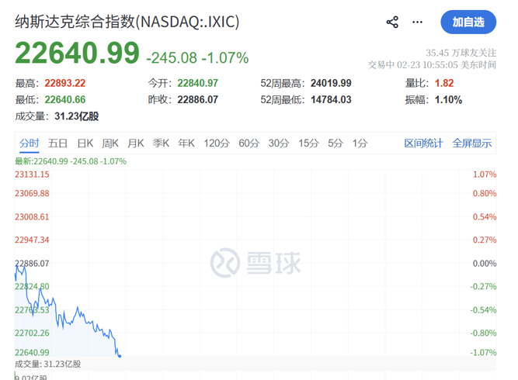Select 季K chart period

coord(161,143)
